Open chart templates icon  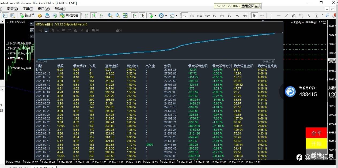(x=172, y=16)
